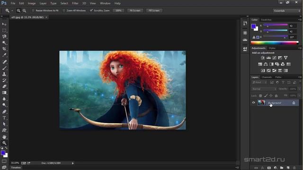Open the Essentials workspace dropdown
This screenshot has width=303, height=170.
(286, 10)
